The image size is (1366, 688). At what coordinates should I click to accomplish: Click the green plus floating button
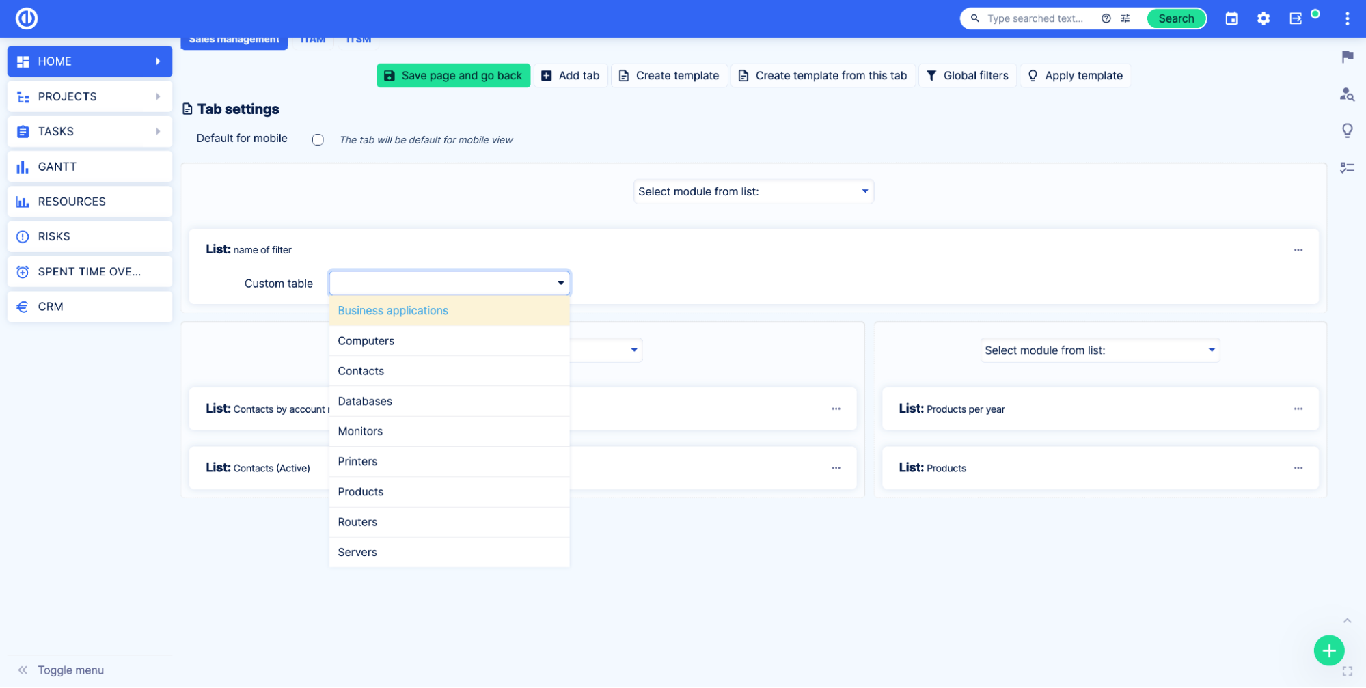(1328, 650)
